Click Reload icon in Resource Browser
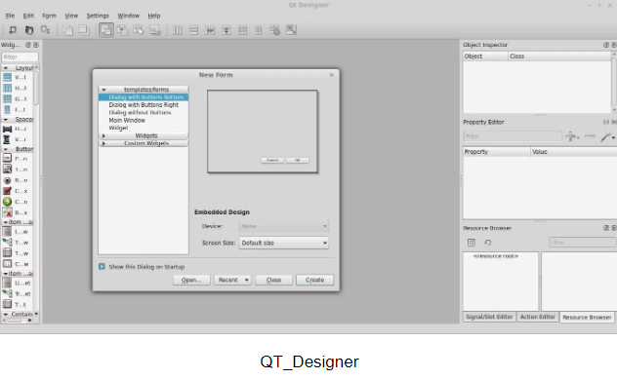617x379 pixels. pos(488,243)
